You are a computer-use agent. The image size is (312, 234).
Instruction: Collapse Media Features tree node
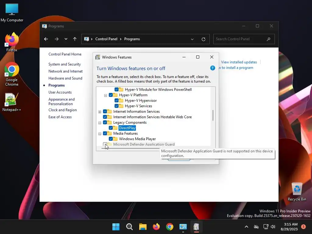point(100,134)
